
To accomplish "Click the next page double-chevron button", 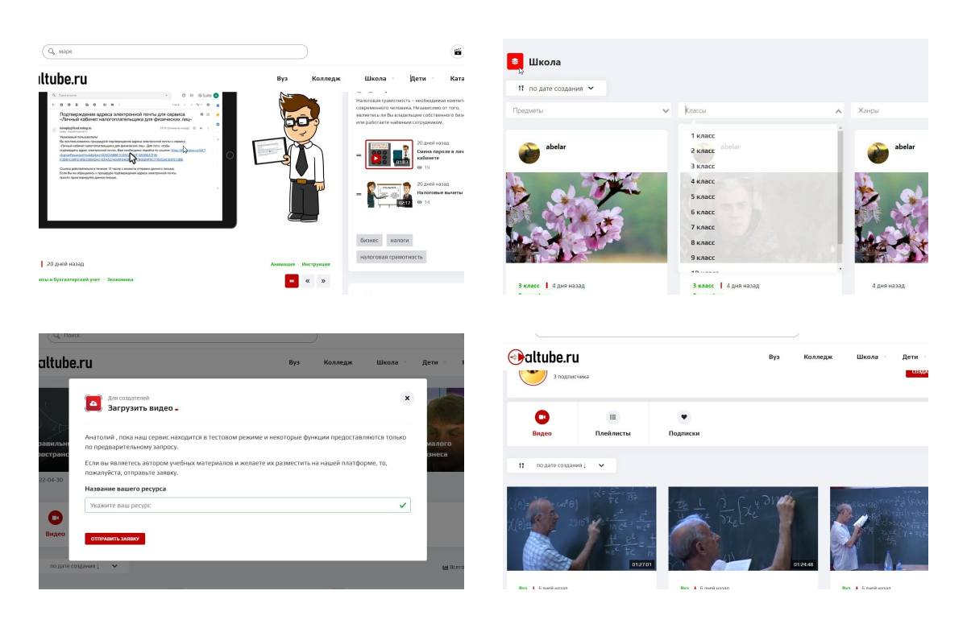I will (323, 280).
